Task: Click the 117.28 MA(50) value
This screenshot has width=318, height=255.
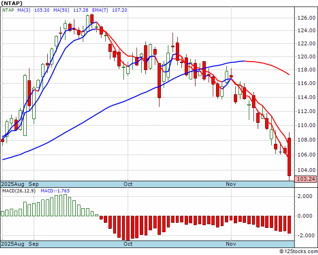Action: point(80,10)
